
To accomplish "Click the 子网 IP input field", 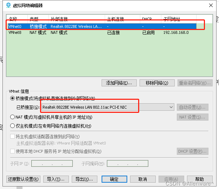I will coord(52,164).
